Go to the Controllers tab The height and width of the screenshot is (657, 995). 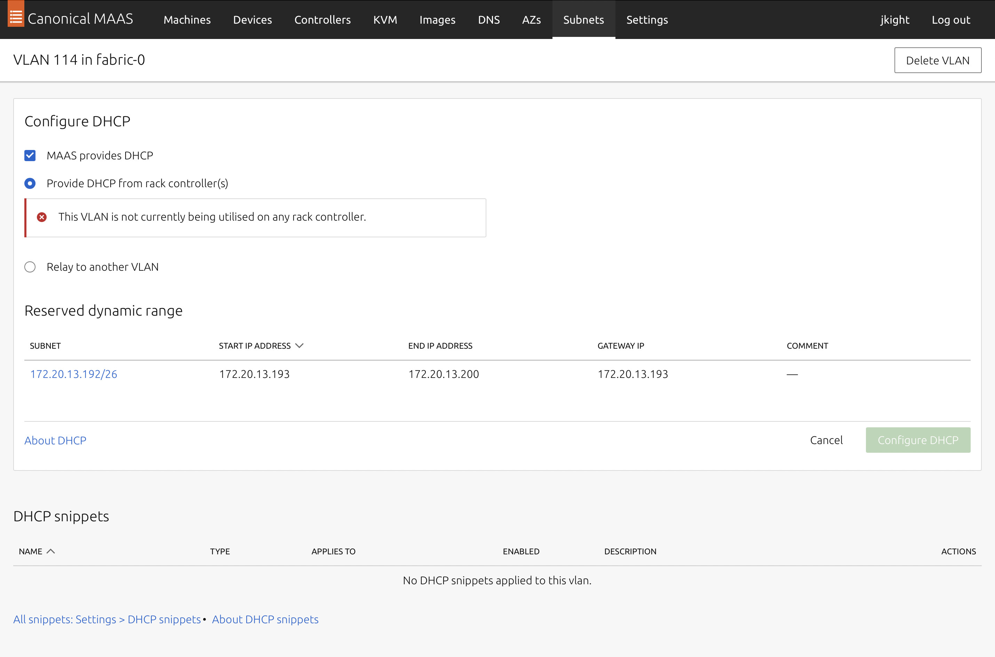(322, 20)
